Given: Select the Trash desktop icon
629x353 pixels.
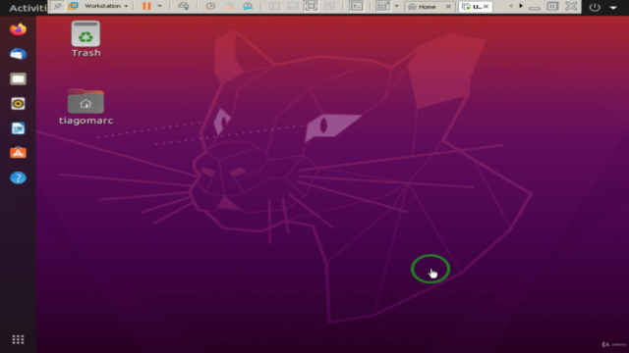Looking at the screenshot, I should click(86, 39).
